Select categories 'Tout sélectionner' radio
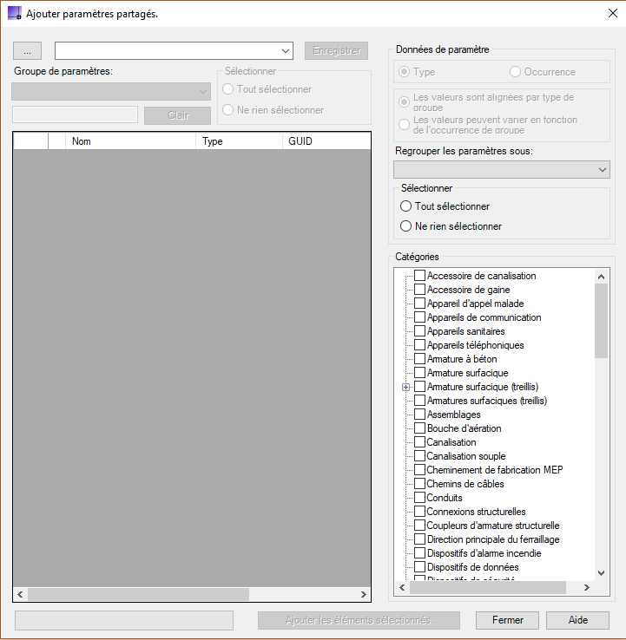 [405, 206]
